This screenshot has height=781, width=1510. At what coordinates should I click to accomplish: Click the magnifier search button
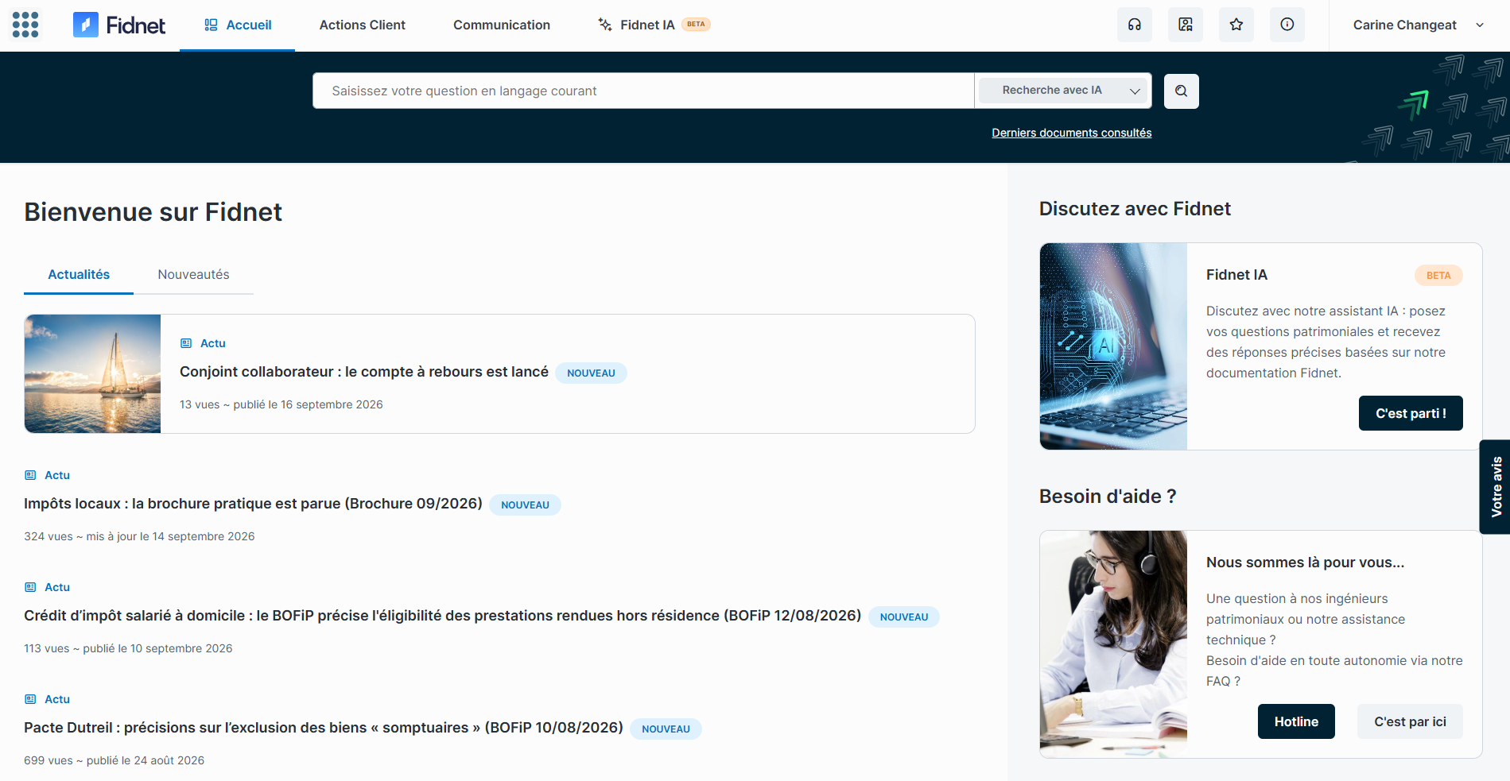click(x=1182, y=91)
